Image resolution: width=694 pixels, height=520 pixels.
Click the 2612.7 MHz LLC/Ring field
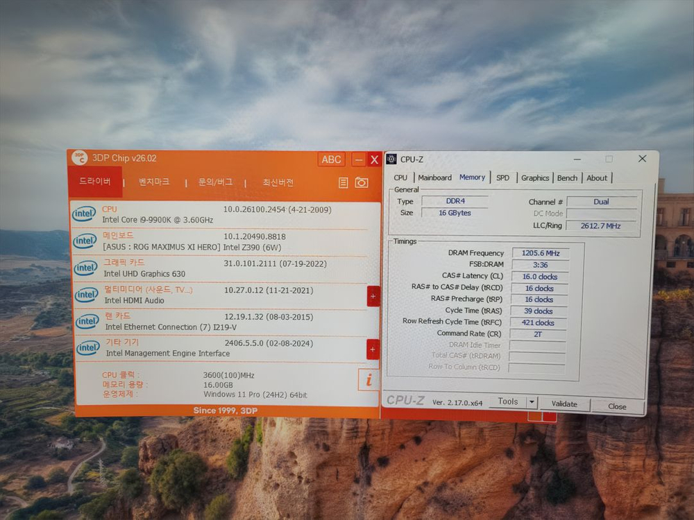point(600,225)
